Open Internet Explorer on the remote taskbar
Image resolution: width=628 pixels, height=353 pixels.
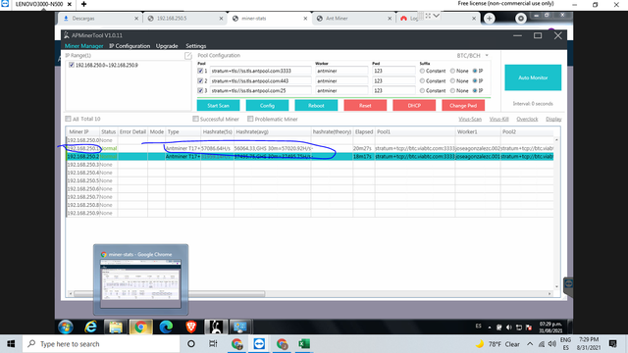coord(90,327)
